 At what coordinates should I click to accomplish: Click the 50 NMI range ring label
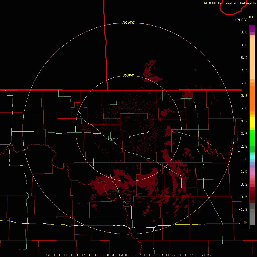(x=128, y=75)
